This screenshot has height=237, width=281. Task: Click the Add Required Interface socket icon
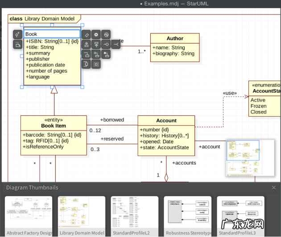point(116,44)
